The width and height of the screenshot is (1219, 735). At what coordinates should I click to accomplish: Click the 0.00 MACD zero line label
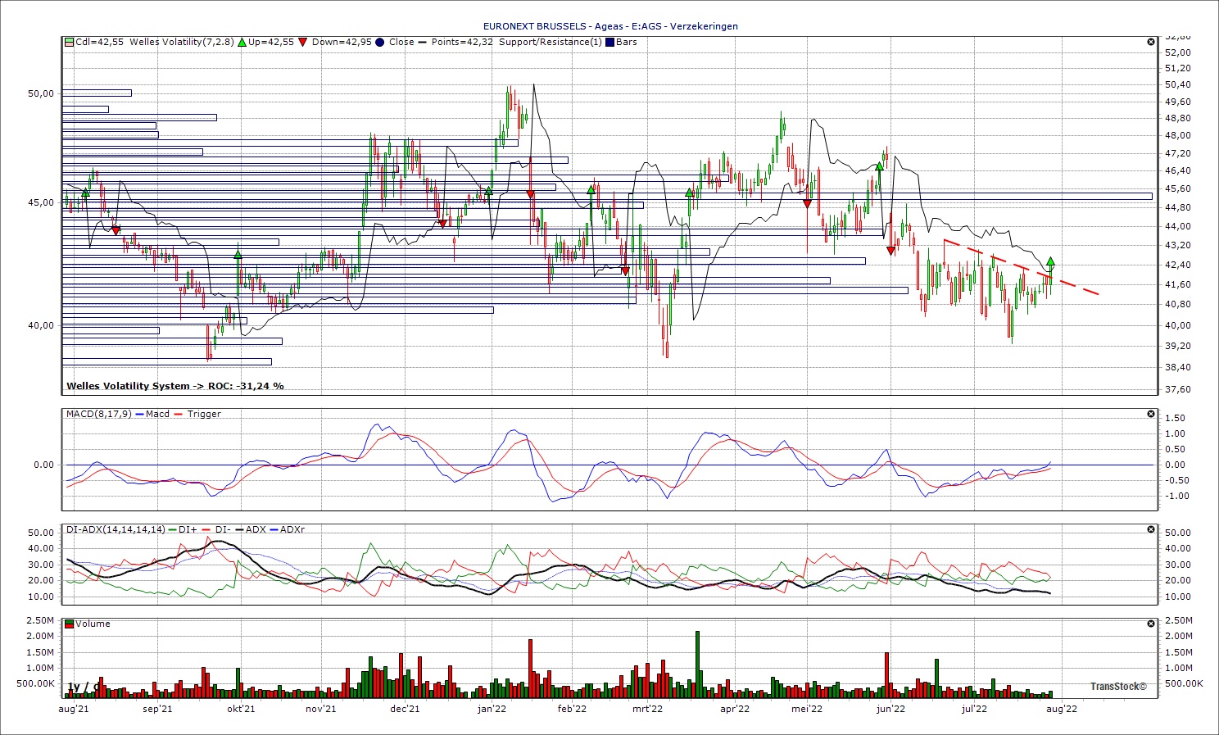(x=43, y=465)
